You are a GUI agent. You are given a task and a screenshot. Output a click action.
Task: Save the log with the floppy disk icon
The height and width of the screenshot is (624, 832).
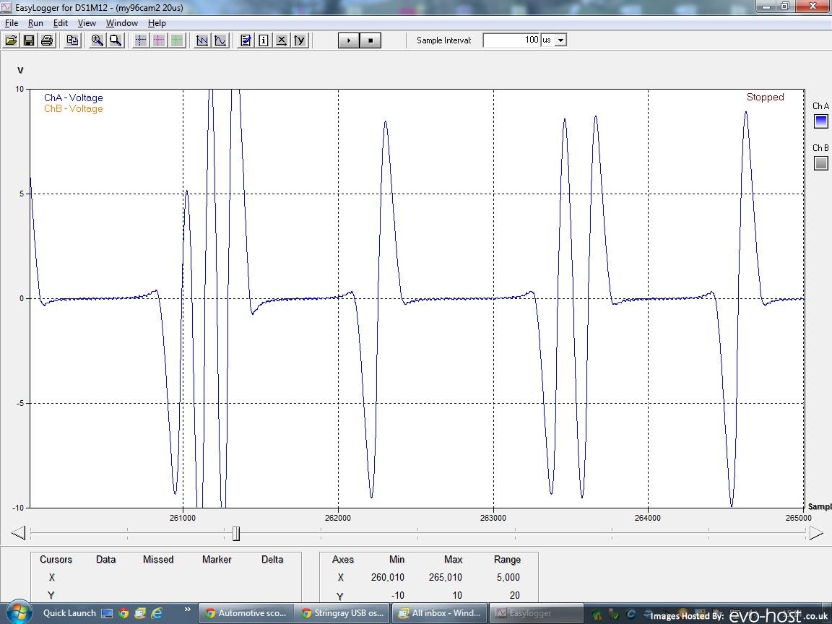coord(29,40)
